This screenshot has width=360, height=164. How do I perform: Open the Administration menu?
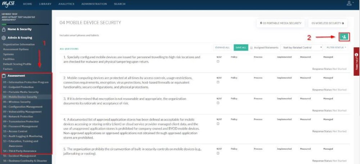(x=94, y=4)
